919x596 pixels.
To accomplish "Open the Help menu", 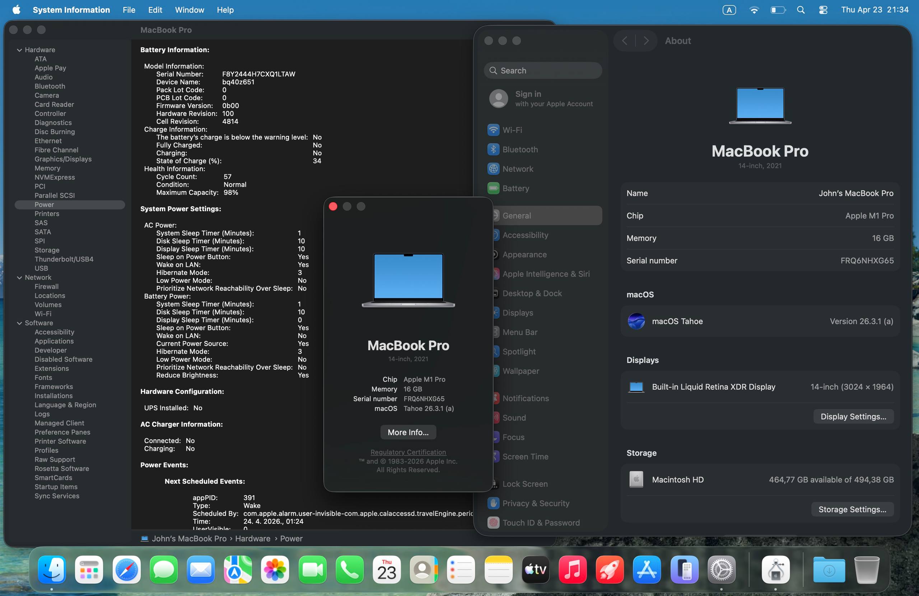I will [x=225, y=10].
